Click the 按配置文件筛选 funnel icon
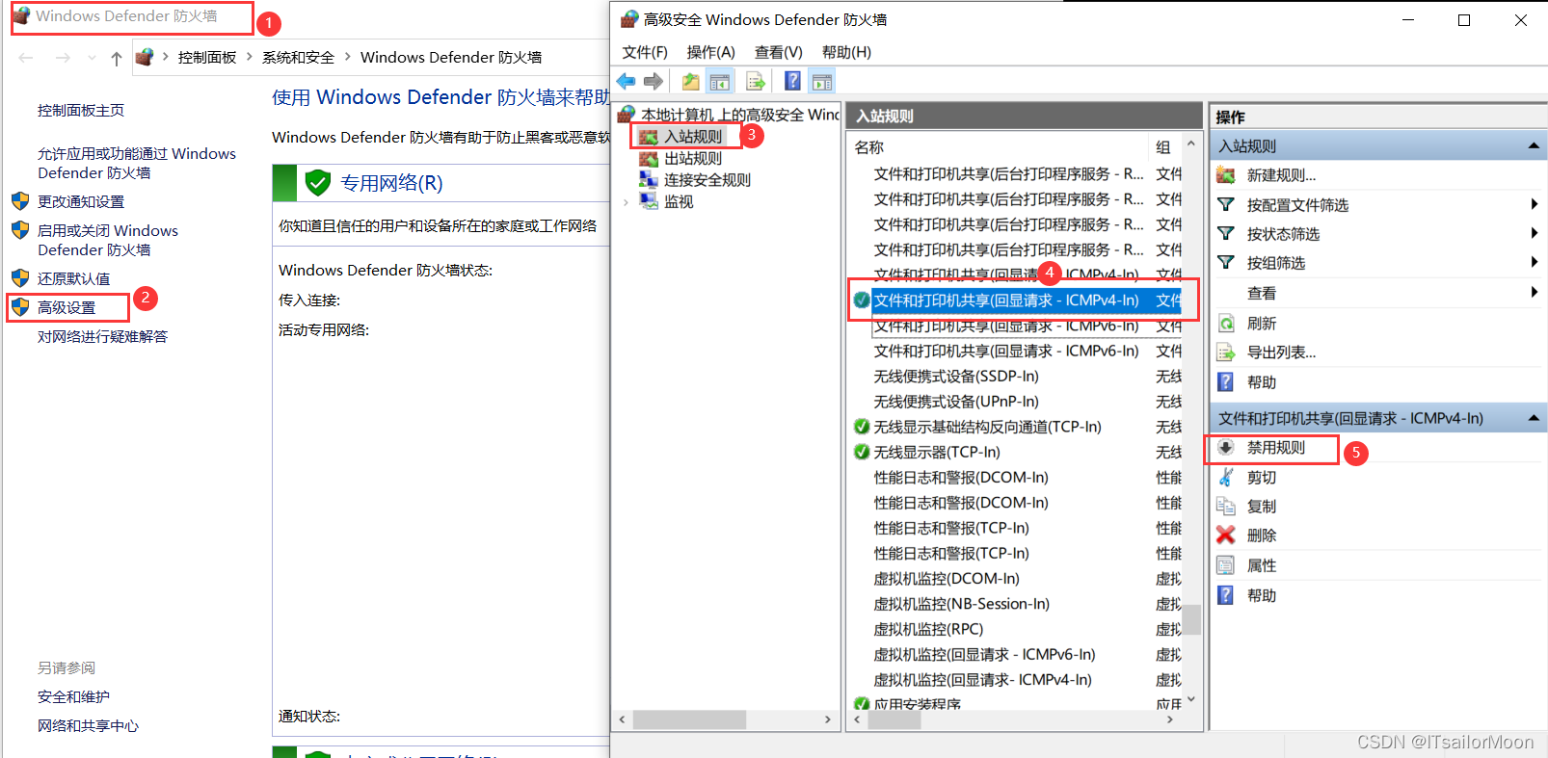 pos(1226,204)
